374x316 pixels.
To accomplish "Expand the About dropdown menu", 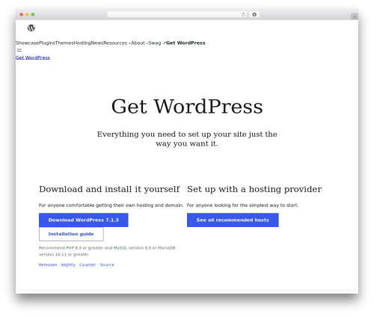I will click(139, 43).
